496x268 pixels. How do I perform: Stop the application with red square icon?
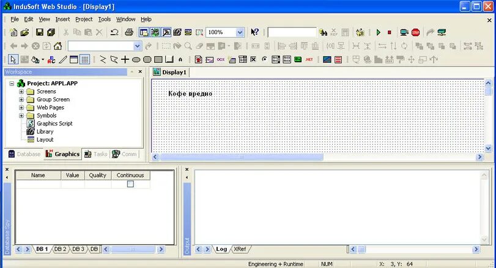tap(390, 32)
